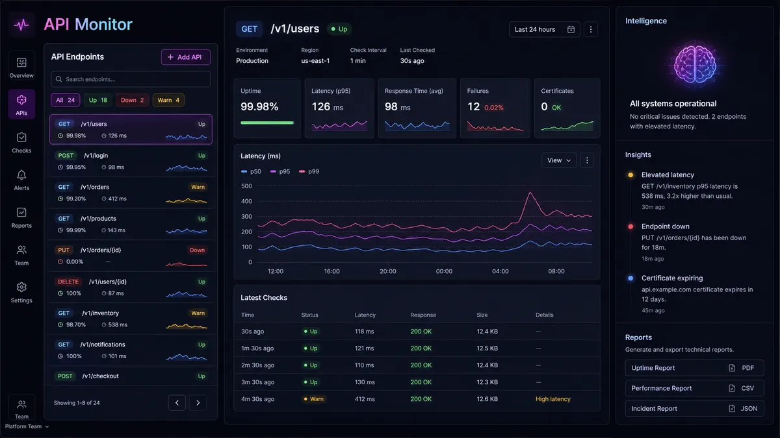Image resolution: width=780 pixels, height=438 pixels.
Task: Click the Search endpoints field
Action: pyautogui.click(x=131, y=79)
